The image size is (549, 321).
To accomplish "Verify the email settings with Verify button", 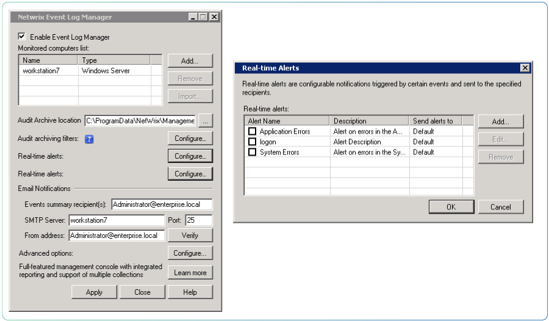I will click(190, 236).
